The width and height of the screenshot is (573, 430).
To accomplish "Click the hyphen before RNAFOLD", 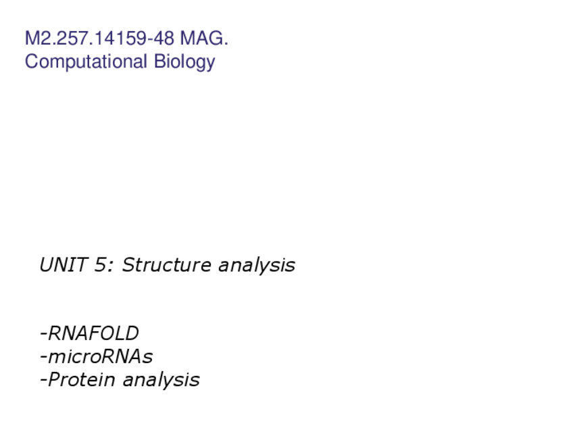I will pyautogui.click(x=43, y=334).
